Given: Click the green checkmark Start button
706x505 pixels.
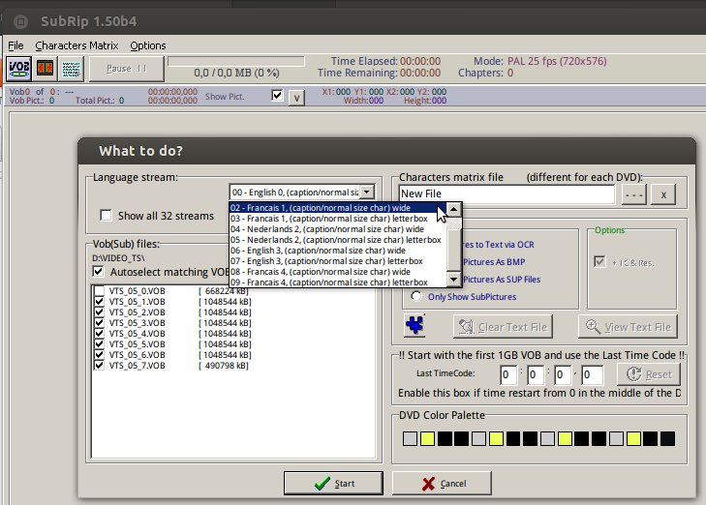Looking at the screenshot, I should pyautogui.click(x=333, y=483).
